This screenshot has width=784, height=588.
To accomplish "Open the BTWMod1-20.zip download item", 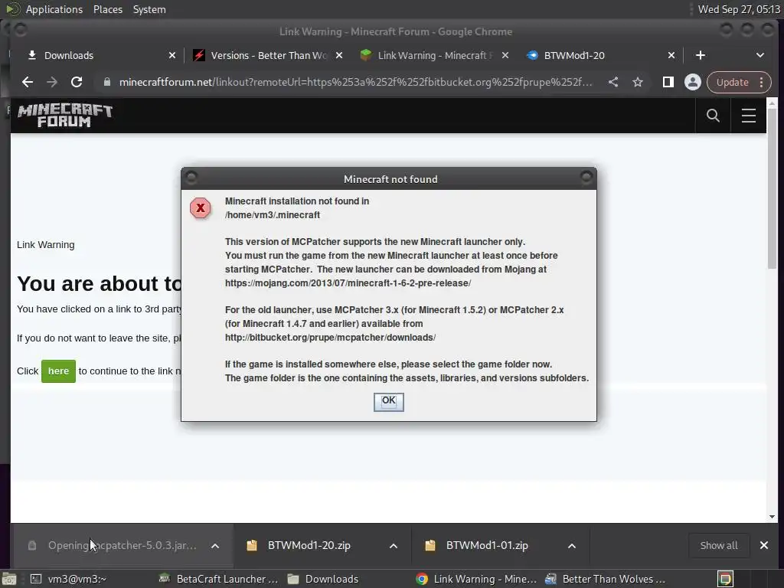I will click(309, 545).
